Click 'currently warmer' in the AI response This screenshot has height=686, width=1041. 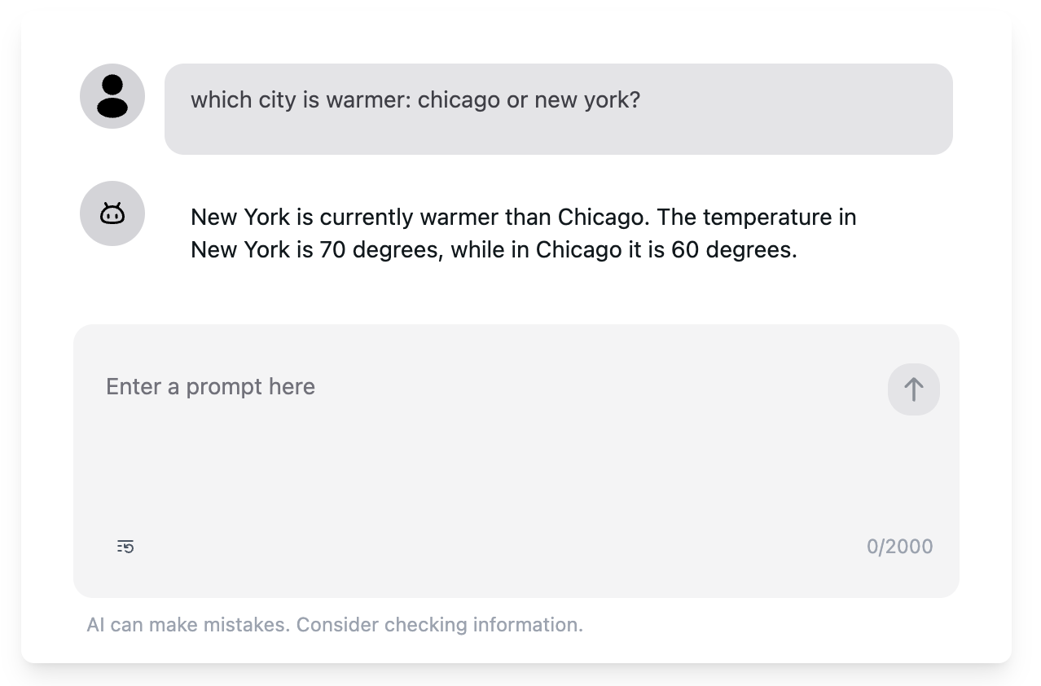[407, 218]
